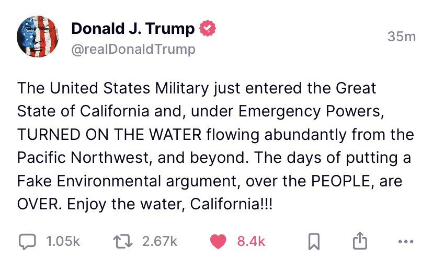433x260 pixels.
Task: Click the @realDonaldTrump handle
Action: click(133, 49)
